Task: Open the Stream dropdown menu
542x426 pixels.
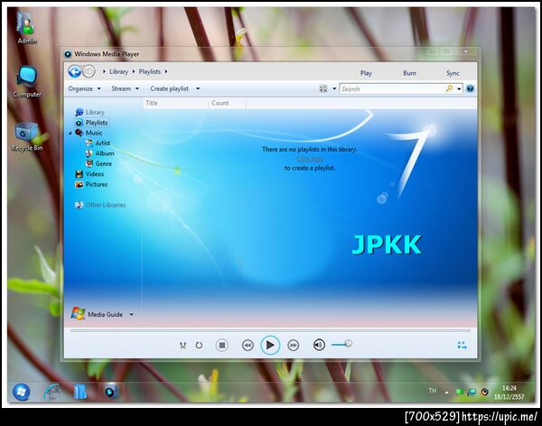Action: 126,88
